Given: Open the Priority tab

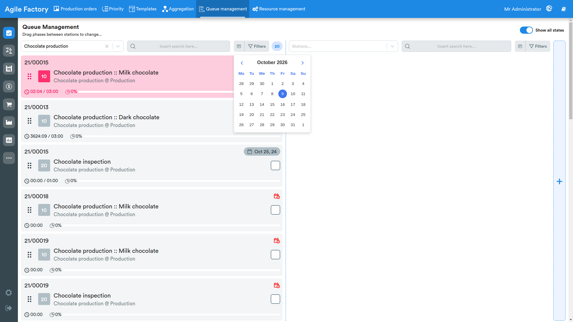Looking at the screenshot, I should coord(113,9).
